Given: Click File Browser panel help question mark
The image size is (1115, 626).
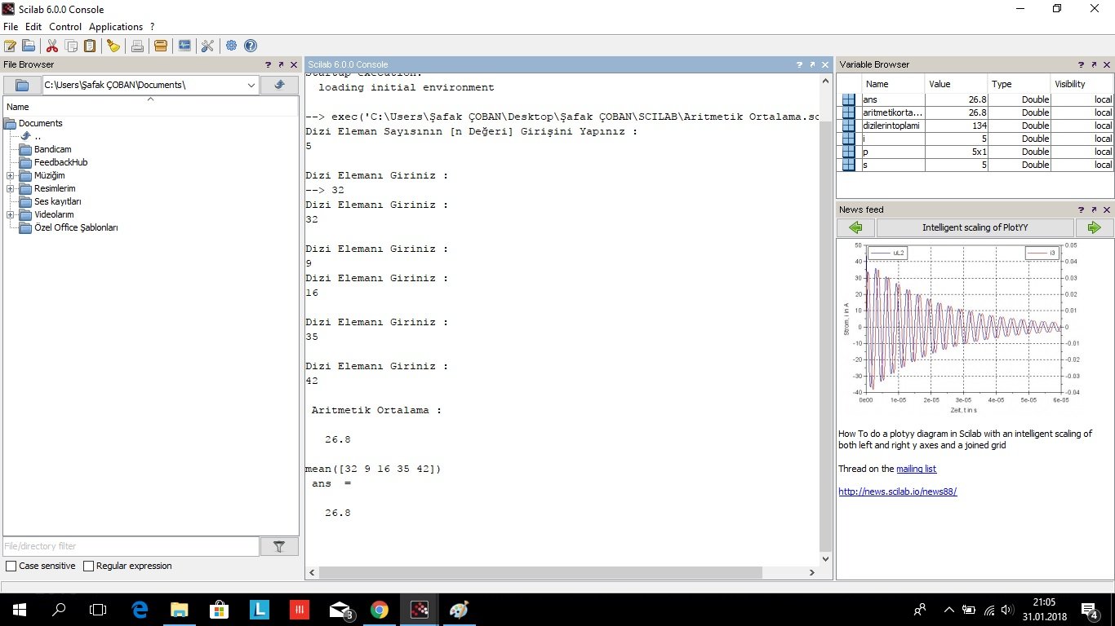Looking at the screenshot, I should [268, 64].
